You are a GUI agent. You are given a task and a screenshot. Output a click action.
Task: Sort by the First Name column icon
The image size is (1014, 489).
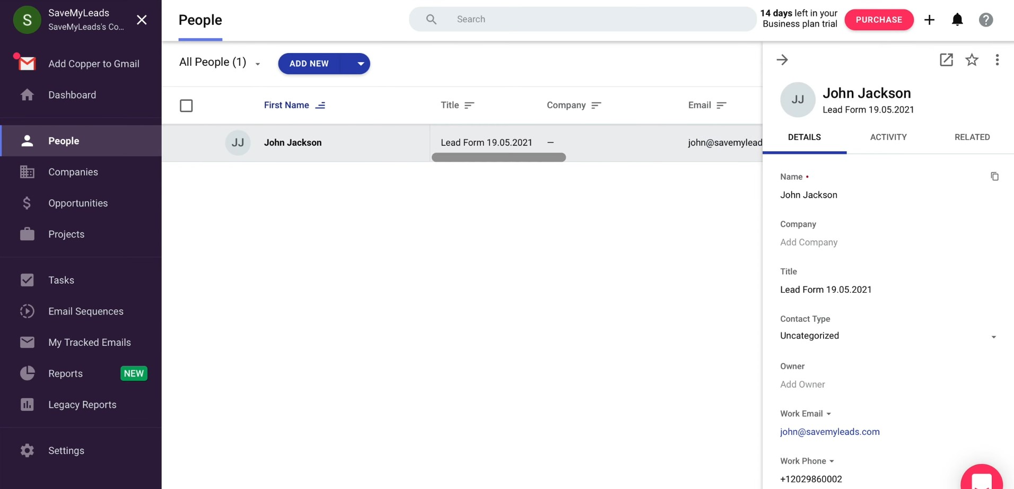click(320, 105)
